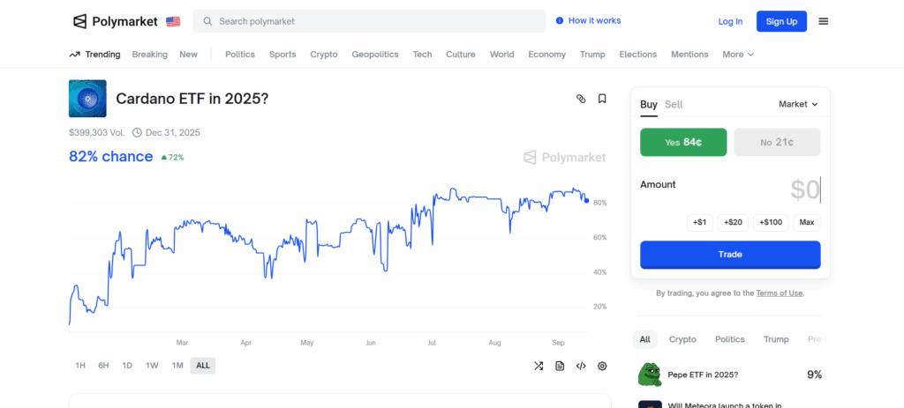The width and height of the screenshot is (904, 408).
Task: Click the clock icon by Dec 31, 2025
Action: tap(137, 132)
